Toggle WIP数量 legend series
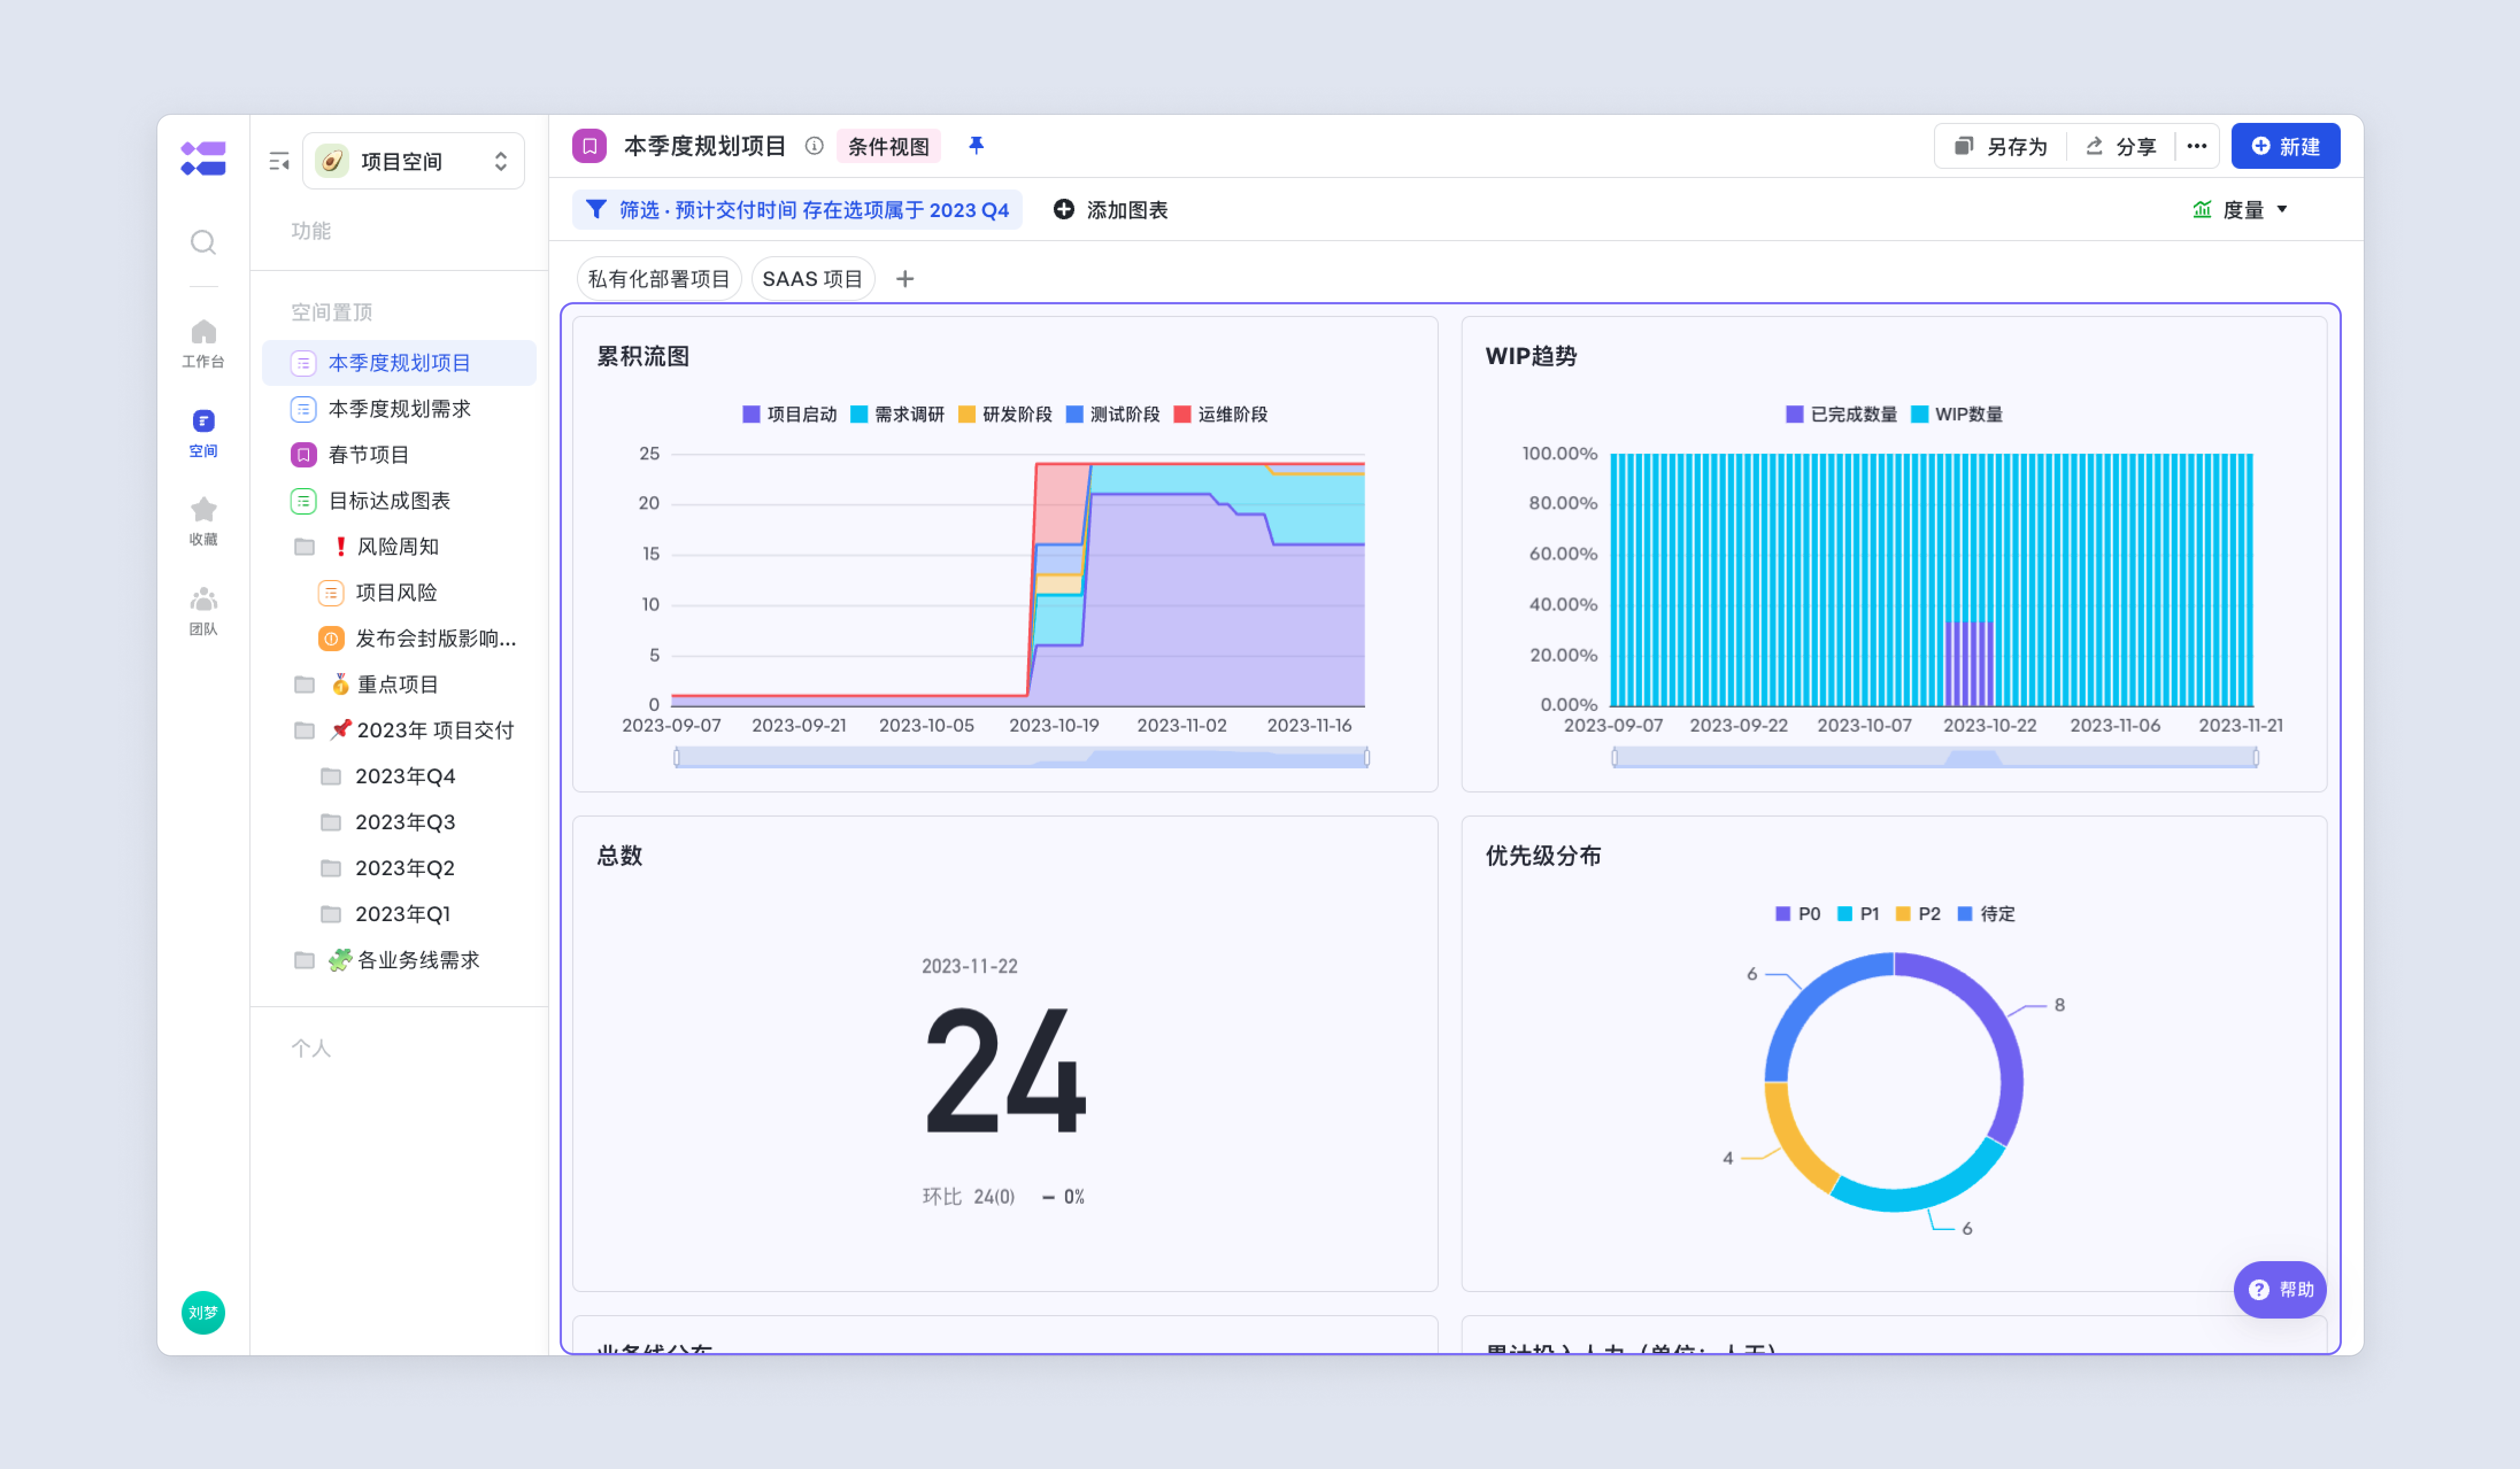Image resolution: width=2520 pixels, height=1469 pixels. [1957, 413]
